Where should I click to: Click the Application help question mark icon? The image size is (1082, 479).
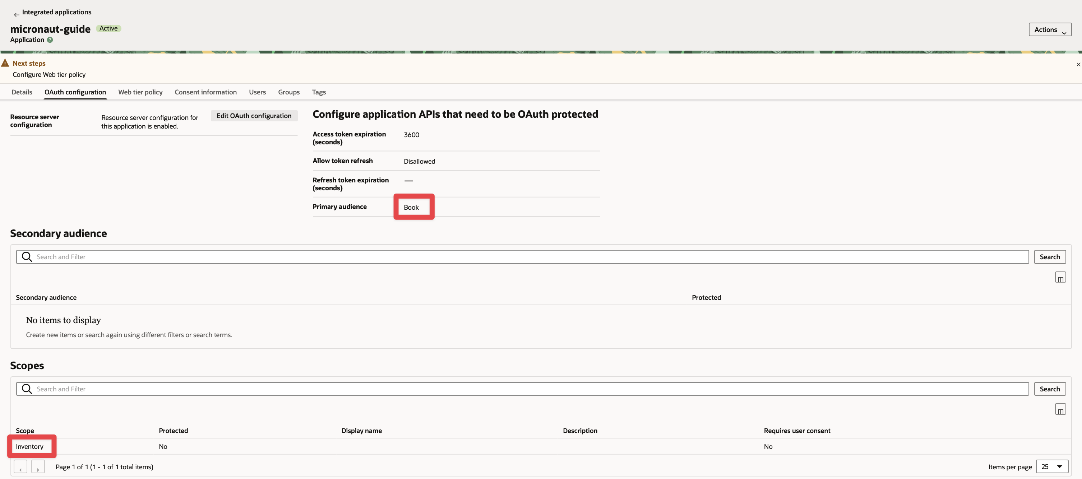coord(50,40)
